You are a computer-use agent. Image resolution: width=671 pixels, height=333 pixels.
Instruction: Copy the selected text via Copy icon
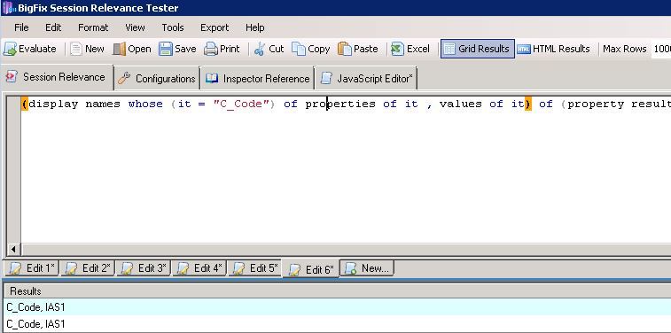coord(299,49)
